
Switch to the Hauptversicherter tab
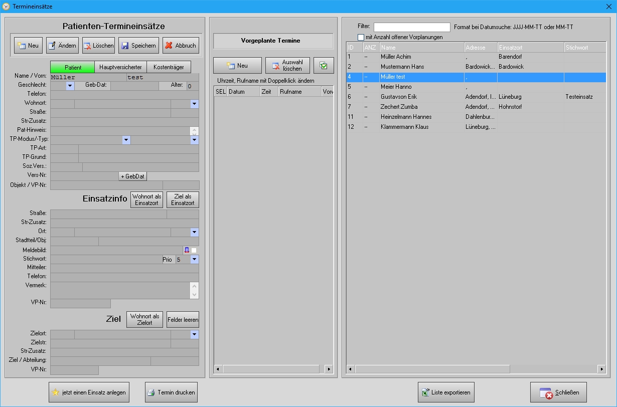[x=120, y=67]
